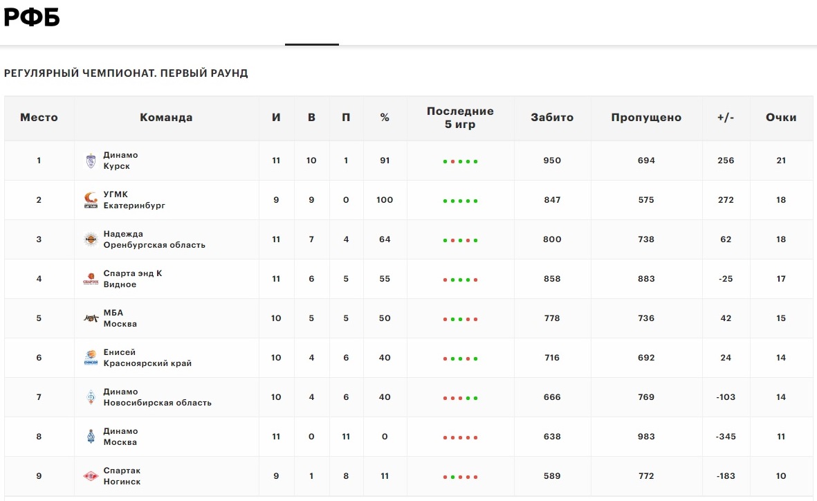Click the Динамо Курск team logo

pos(91,161)
